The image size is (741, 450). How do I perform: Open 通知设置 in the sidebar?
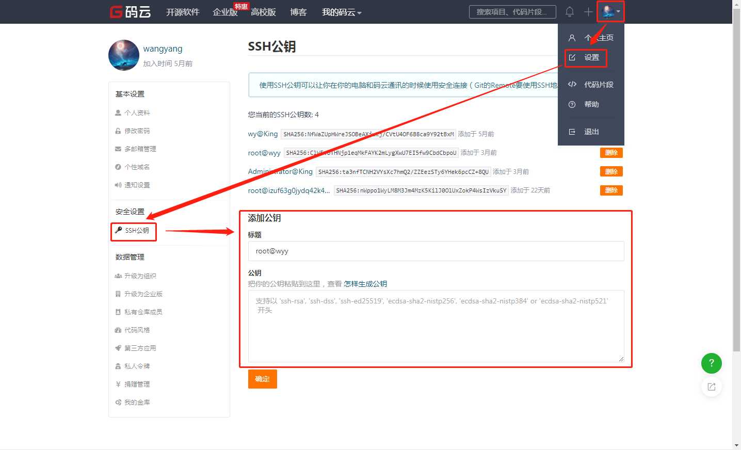[137, 185]
